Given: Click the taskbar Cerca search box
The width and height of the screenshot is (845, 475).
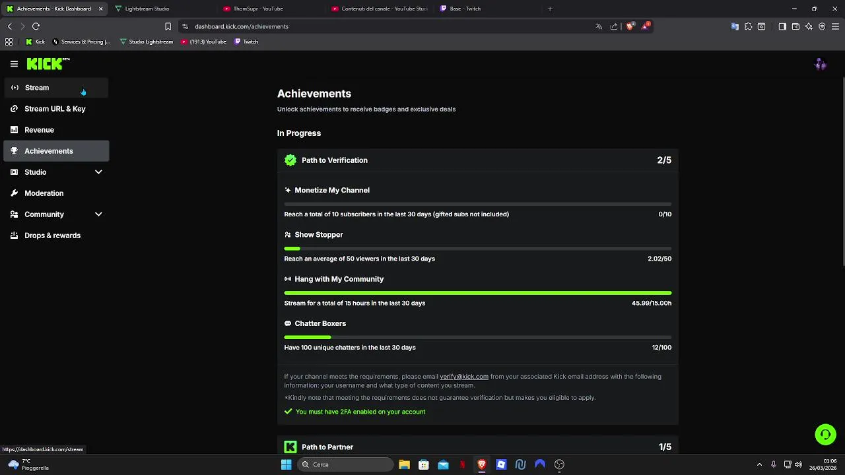Looking at the screenshot, I should pos(345,464).
